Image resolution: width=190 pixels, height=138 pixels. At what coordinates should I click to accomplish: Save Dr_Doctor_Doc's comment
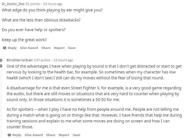point(72,48)
